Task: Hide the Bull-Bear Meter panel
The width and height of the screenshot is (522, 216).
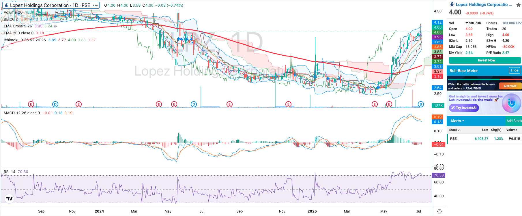Action: pos(514,70)
